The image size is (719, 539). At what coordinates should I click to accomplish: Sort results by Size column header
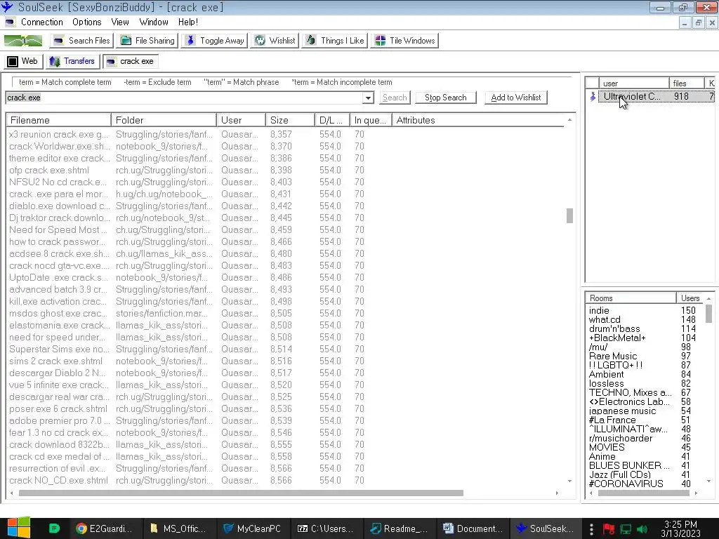point(290,120)
